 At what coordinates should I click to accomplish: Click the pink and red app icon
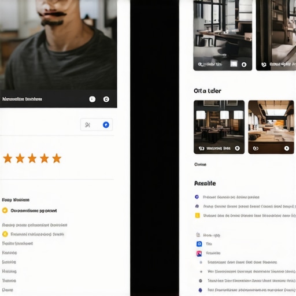[199, 253]
